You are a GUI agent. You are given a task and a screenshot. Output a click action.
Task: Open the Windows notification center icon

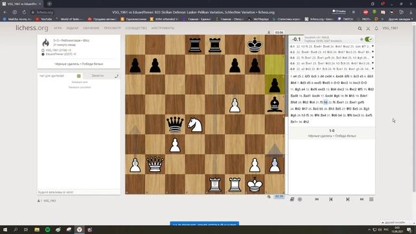pyautogui.click(x=409, y=229)
